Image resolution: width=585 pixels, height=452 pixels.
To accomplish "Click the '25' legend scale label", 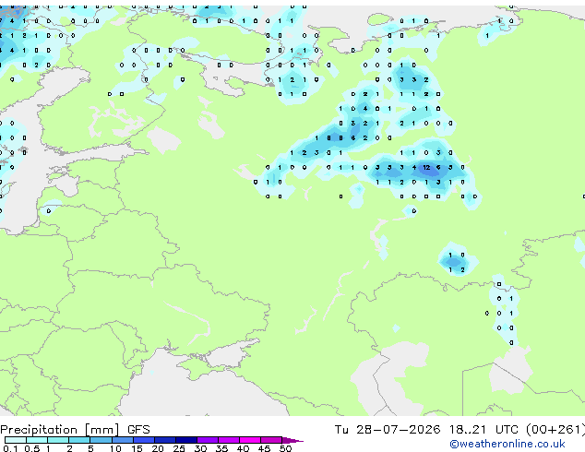I will [179, 448].
